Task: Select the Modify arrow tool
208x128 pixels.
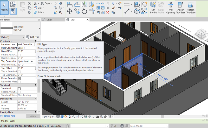Action: pyautogui.click(x=4, y=8)
